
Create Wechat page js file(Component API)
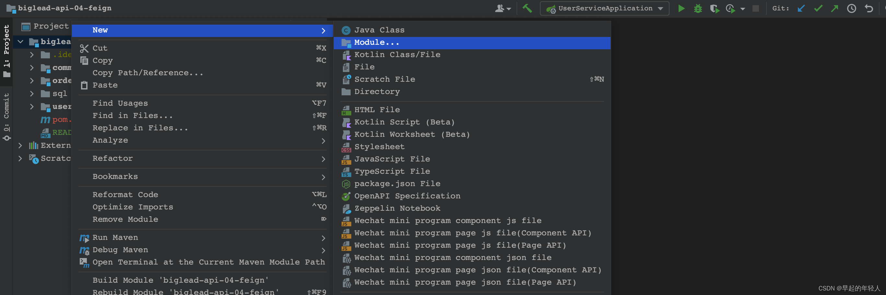coord(472,233)
